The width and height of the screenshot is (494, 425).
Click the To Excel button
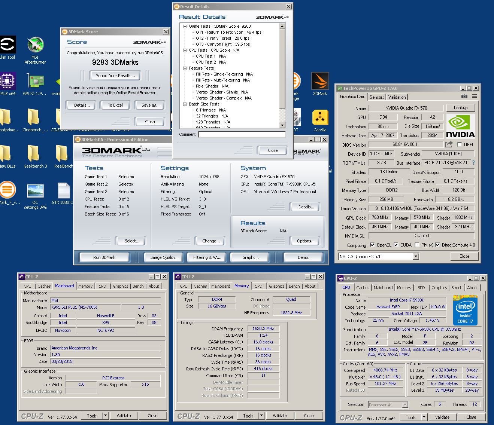(115, 105)
